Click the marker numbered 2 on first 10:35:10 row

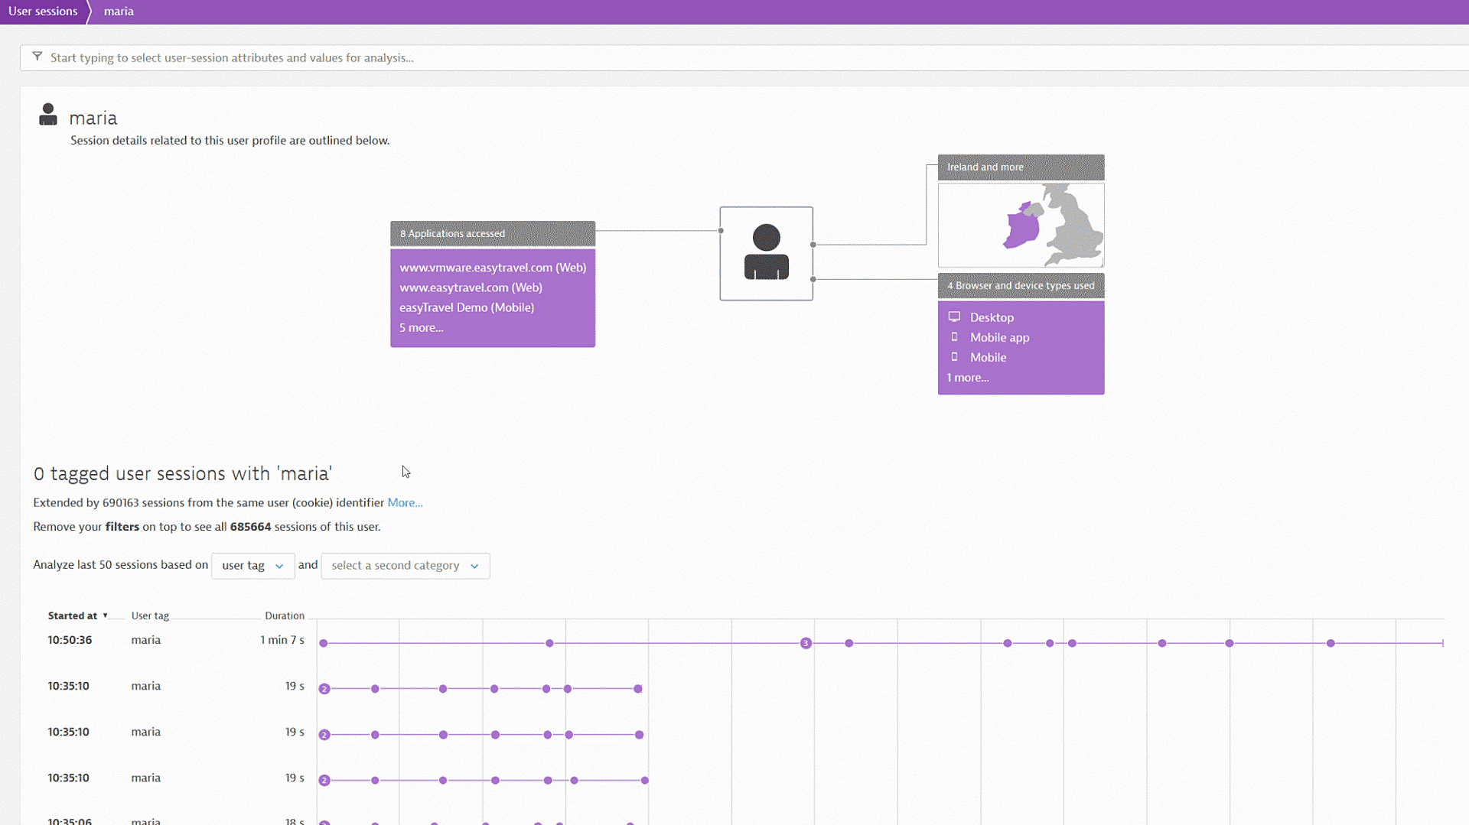click(324, 689)
